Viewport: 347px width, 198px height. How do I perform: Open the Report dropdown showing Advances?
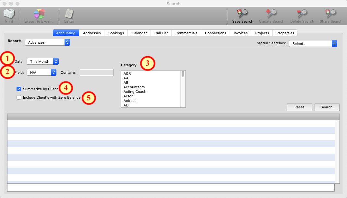point(47,42)
